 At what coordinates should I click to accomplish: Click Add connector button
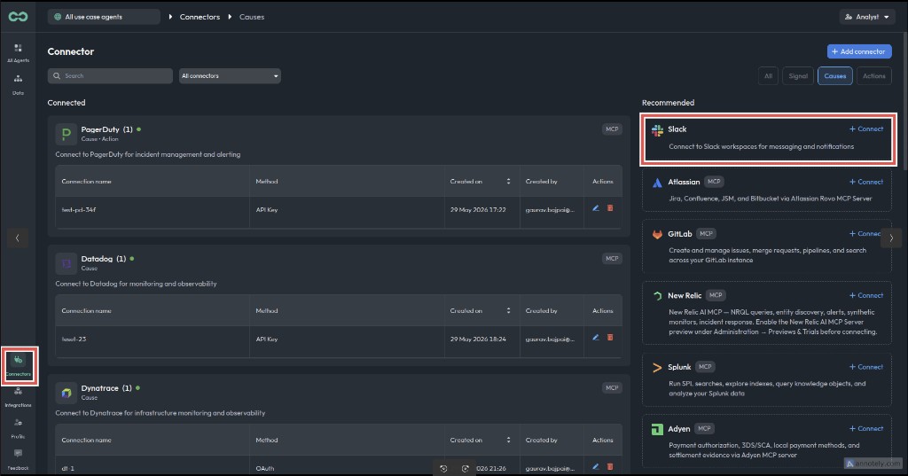[859, 51]
